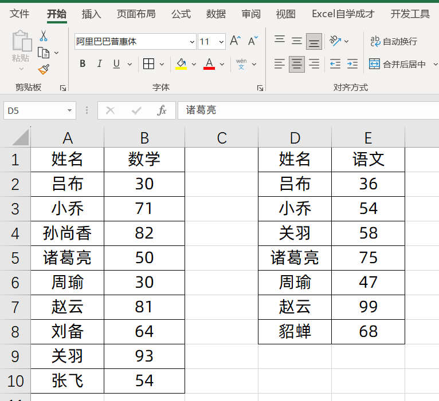Apply red font color

209,64
